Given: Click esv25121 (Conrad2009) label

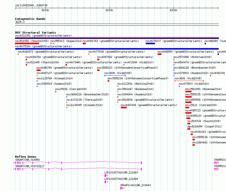Looking at the screenshot, I should point(201,105).
